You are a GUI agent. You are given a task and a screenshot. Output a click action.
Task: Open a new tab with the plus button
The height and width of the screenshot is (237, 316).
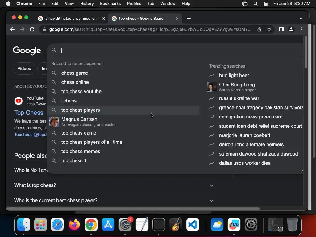(189, 19)
